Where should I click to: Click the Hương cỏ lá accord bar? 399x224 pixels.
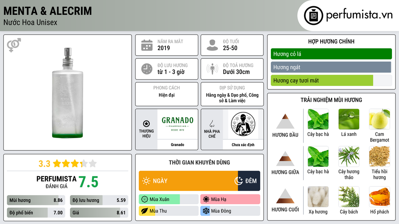pos(331,54)
